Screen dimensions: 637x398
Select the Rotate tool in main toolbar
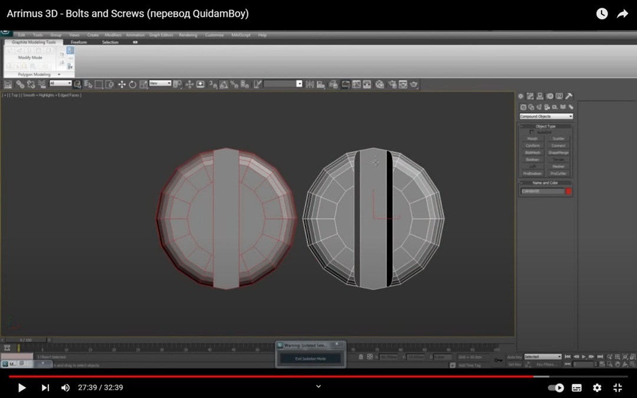pyautogui.click(x=133, y=84)
